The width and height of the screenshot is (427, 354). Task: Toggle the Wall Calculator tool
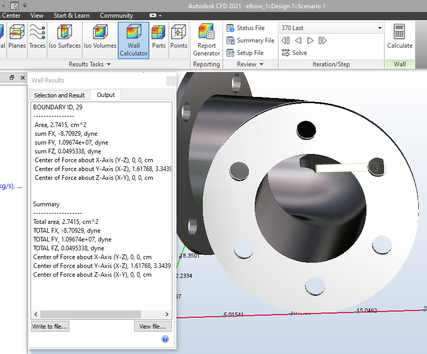(134, 40)
